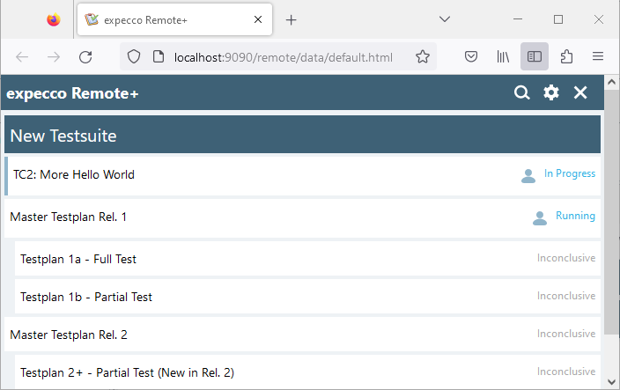
Task: Click the localhost address bar
Action: [282, 56]
